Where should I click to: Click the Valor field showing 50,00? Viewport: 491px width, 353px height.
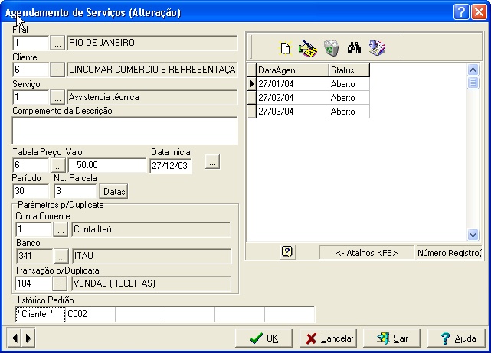[106, 165]
